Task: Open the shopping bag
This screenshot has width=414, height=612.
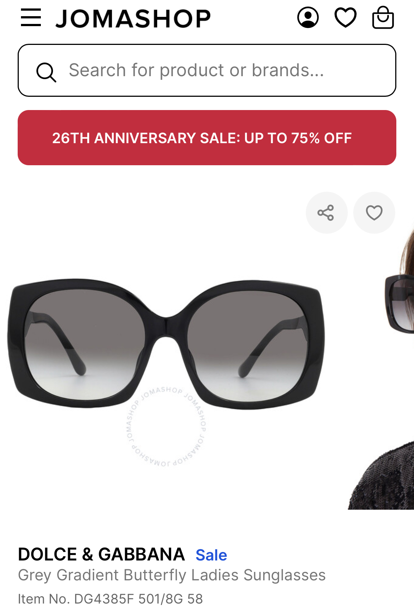Action: (383, 17)
